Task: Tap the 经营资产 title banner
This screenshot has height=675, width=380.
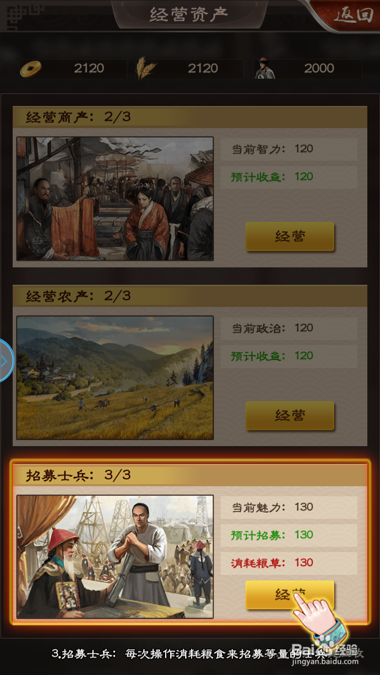Action: coord(189,14)
